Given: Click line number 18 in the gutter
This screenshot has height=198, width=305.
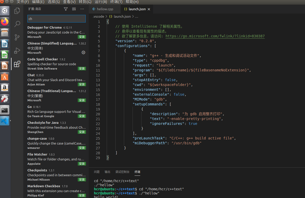Looking at the screenshot, I should 98,104.
